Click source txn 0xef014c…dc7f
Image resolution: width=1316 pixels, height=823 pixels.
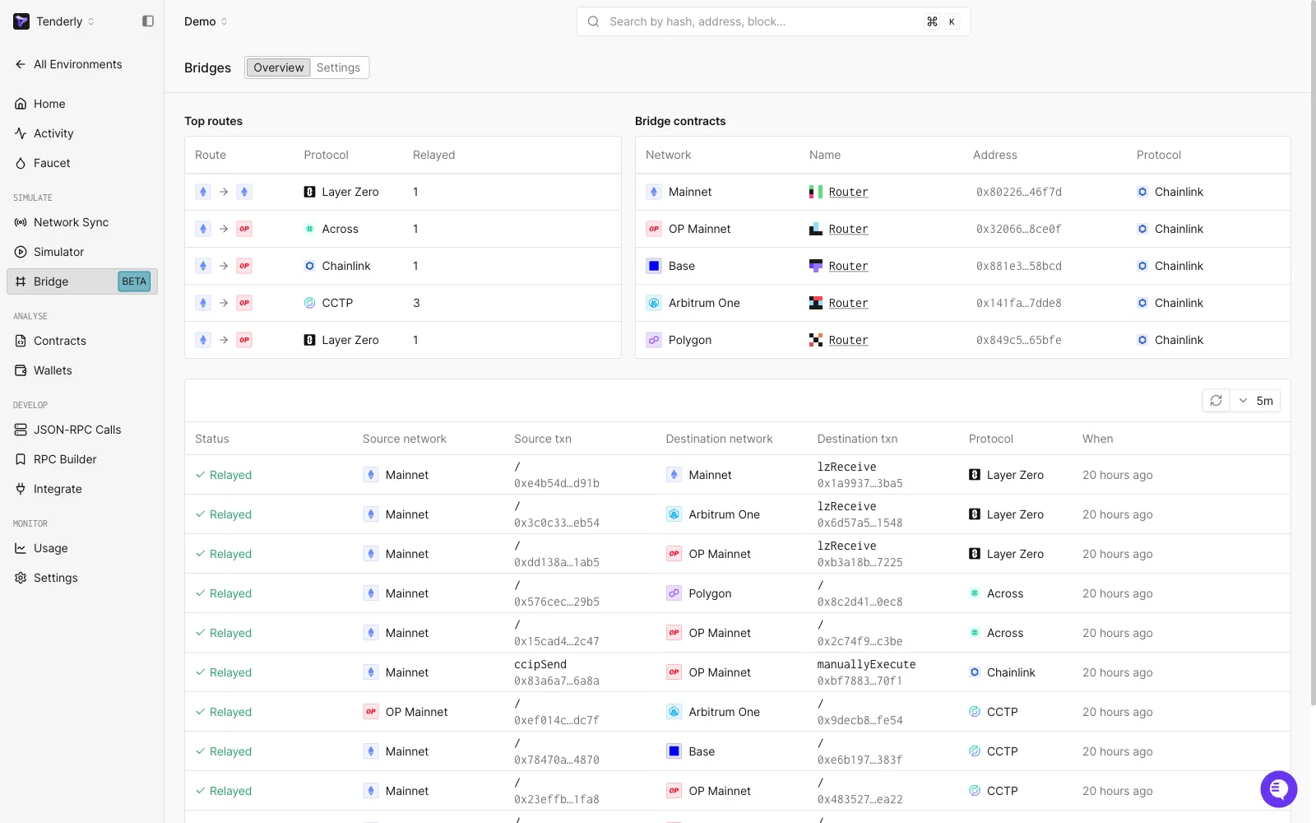tap(557, 720)
